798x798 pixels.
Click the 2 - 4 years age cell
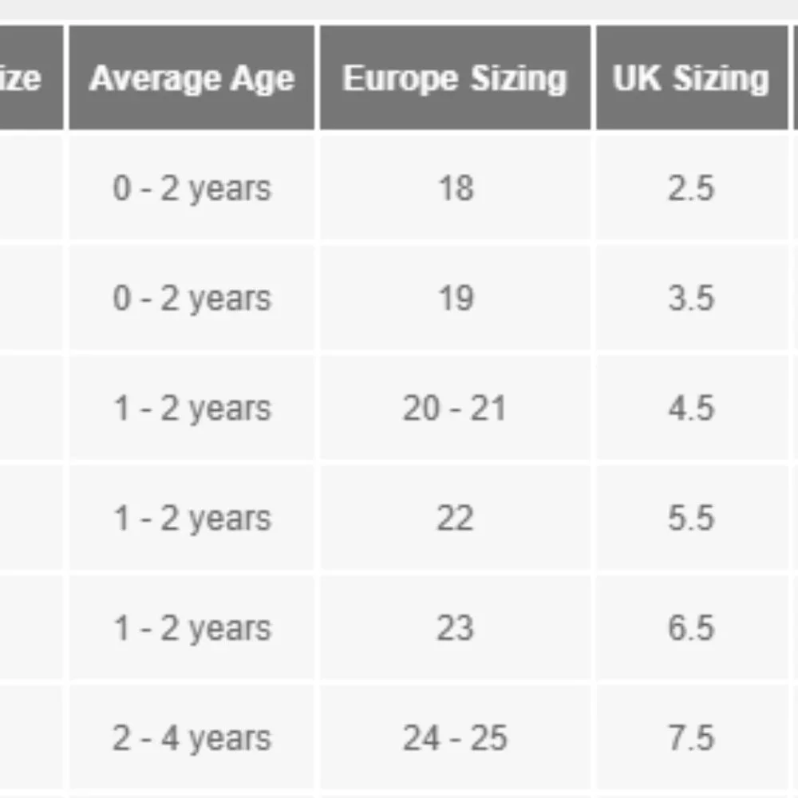tap(192, 738)
